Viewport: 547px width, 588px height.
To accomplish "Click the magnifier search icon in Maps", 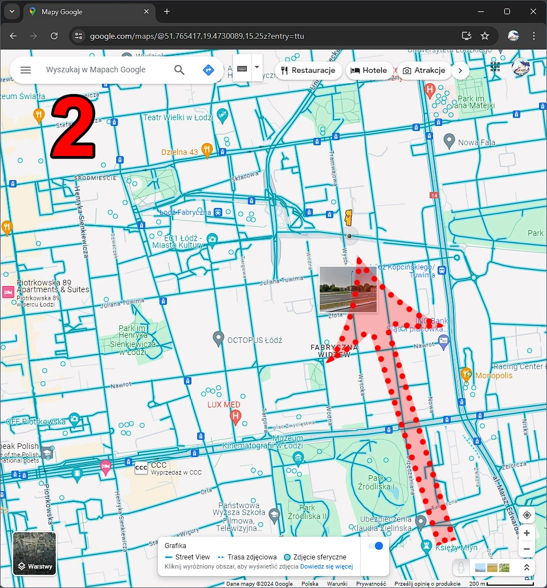I will [179, 70].
